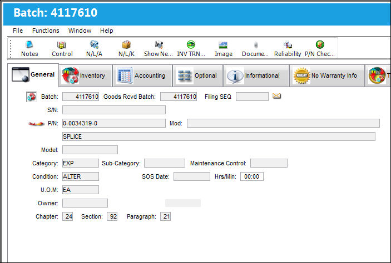
Task: Click the Chapter field showing 24
Action: (68, 216)
